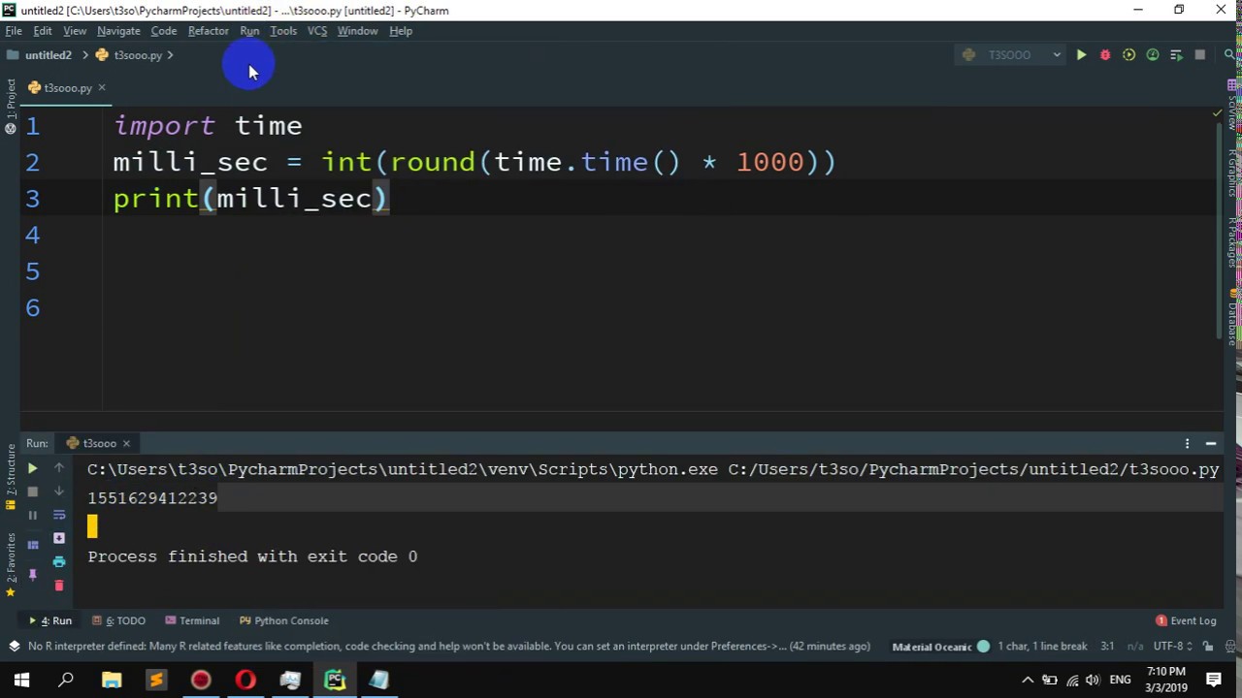Toggle soft-wrap in Run console

point(59,515)
